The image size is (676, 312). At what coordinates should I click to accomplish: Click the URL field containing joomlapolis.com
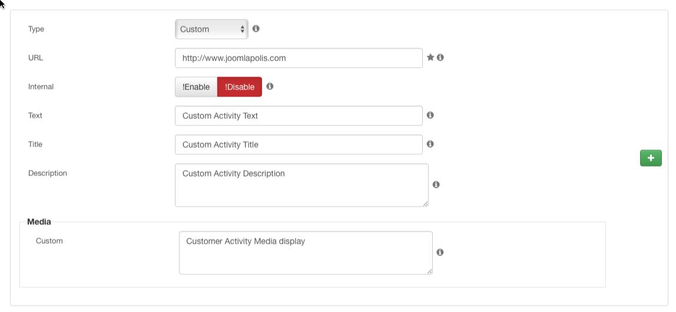[299, 58]
